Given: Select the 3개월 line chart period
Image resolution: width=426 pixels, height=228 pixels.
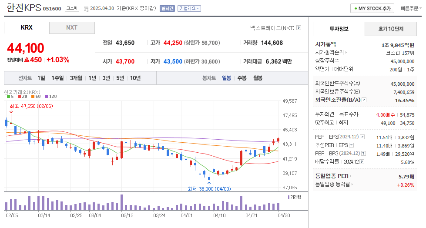Looking at the screenshot, I should [76, 78].
